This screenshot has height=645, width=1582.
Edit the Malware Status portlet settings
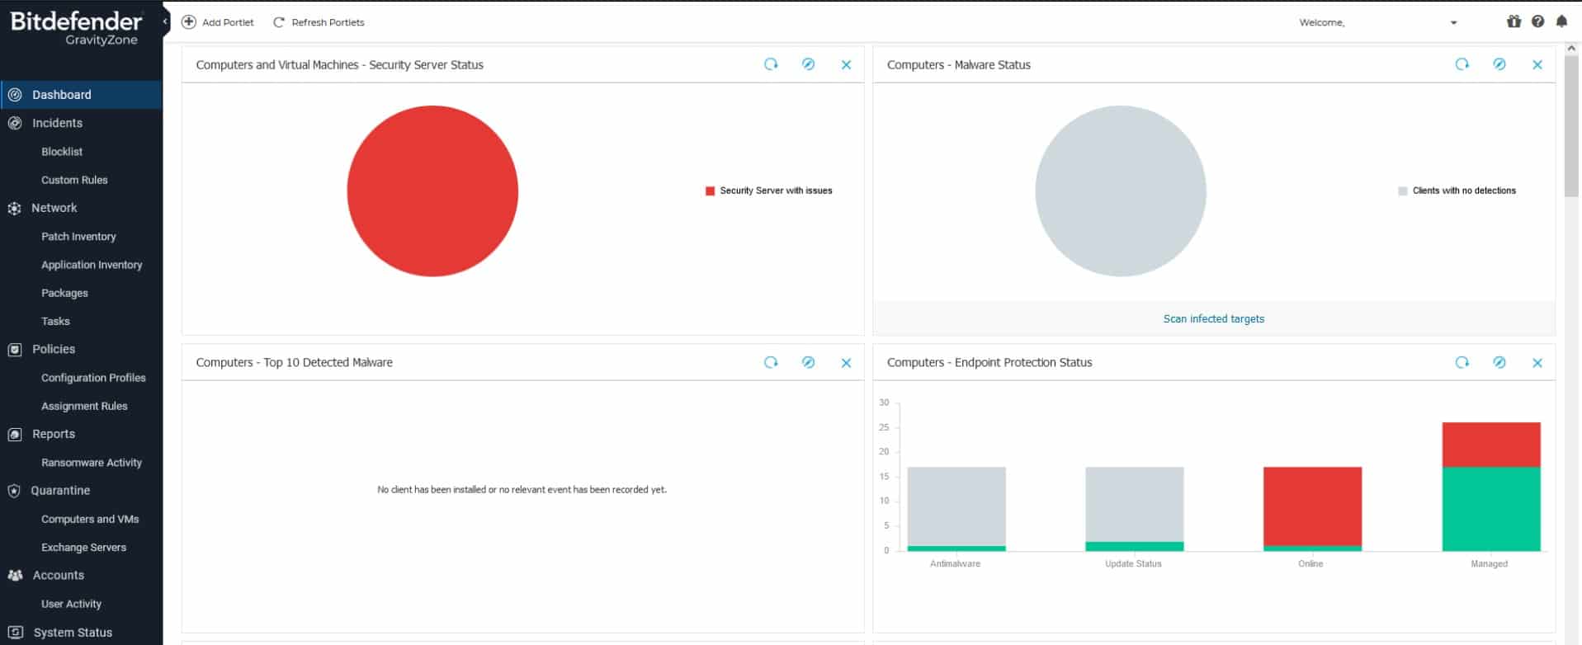tap(1499, 64)
